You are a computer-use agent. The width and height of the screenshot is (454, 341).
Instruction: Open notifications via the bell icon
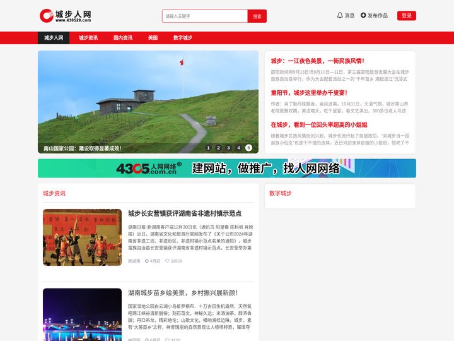click(x=340, y=15)
